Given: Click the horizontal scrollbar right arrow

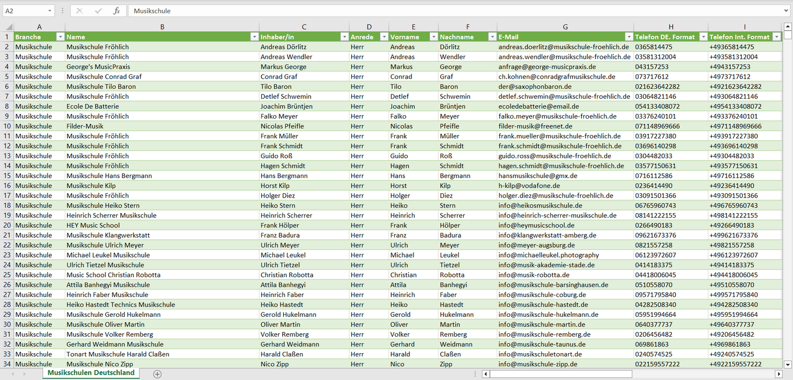Looking at the screenshot, I should (x=778, y=374).
